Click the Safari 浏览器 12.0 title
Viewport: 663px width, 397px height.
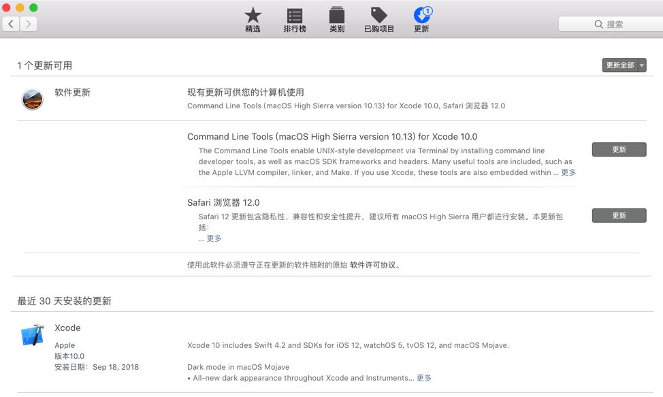tap(223, 202)
